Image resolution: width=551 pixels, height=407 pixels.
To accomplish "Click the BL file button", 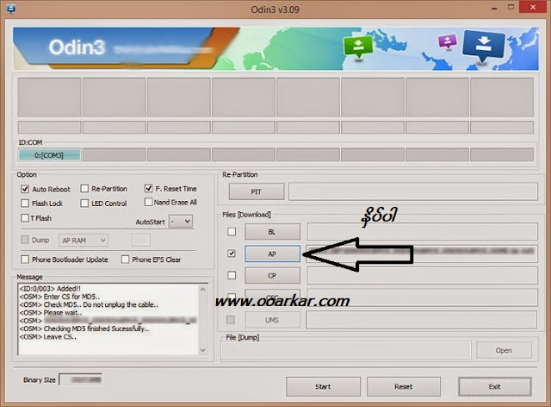I will [272, 232].
